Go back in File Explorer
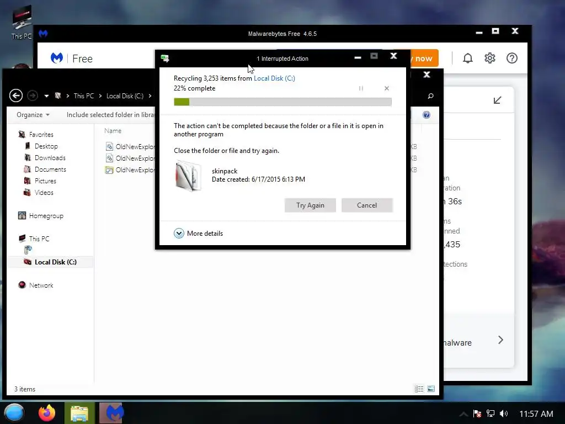565x424 pixels. [16, 96]
